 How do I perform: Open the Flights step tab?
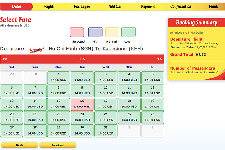click(x=49, y=7)
